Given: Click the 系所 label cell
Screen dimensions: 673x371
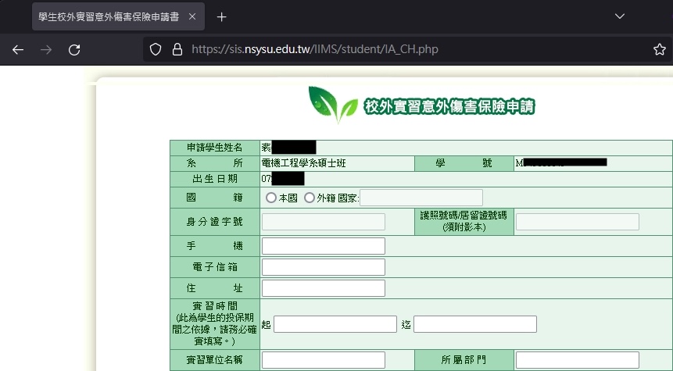Looking at the screenshot, I should tap(215, 163).
